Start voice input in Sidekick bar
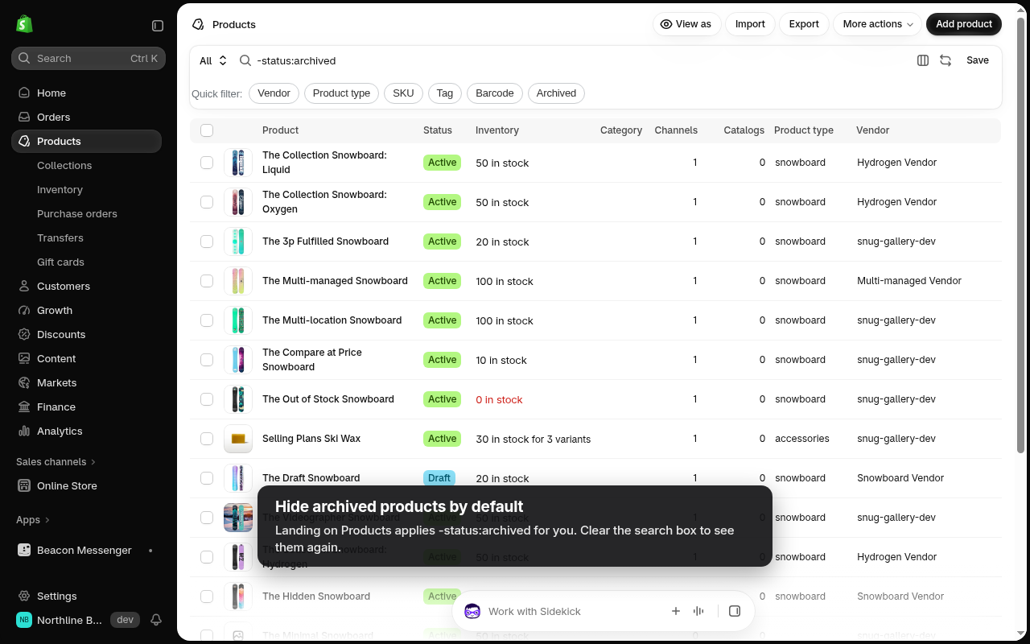 [x=698, y=612]
